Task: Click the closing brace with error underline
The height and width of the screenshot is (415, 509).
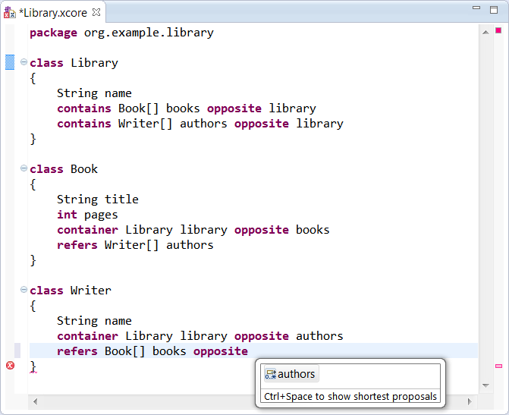Action: [x=33, y=366]
